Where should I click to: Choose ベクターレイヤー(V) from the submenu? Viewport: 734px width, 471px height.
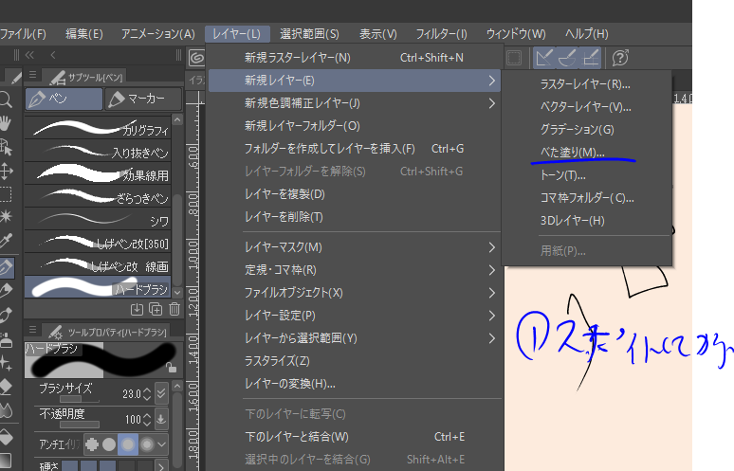[587, 107]
